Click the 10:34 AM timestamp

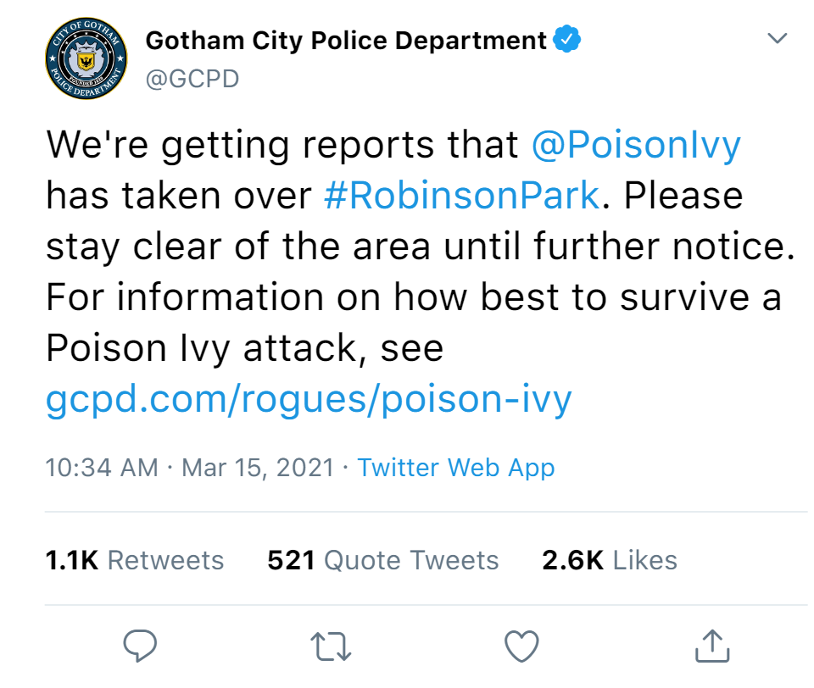[x=102, y=468]
